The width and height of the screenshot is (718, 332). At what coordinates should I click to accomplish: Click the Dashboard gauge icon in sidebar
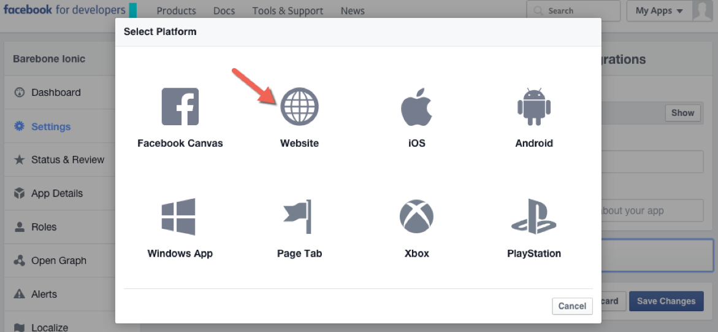point(19,93)
